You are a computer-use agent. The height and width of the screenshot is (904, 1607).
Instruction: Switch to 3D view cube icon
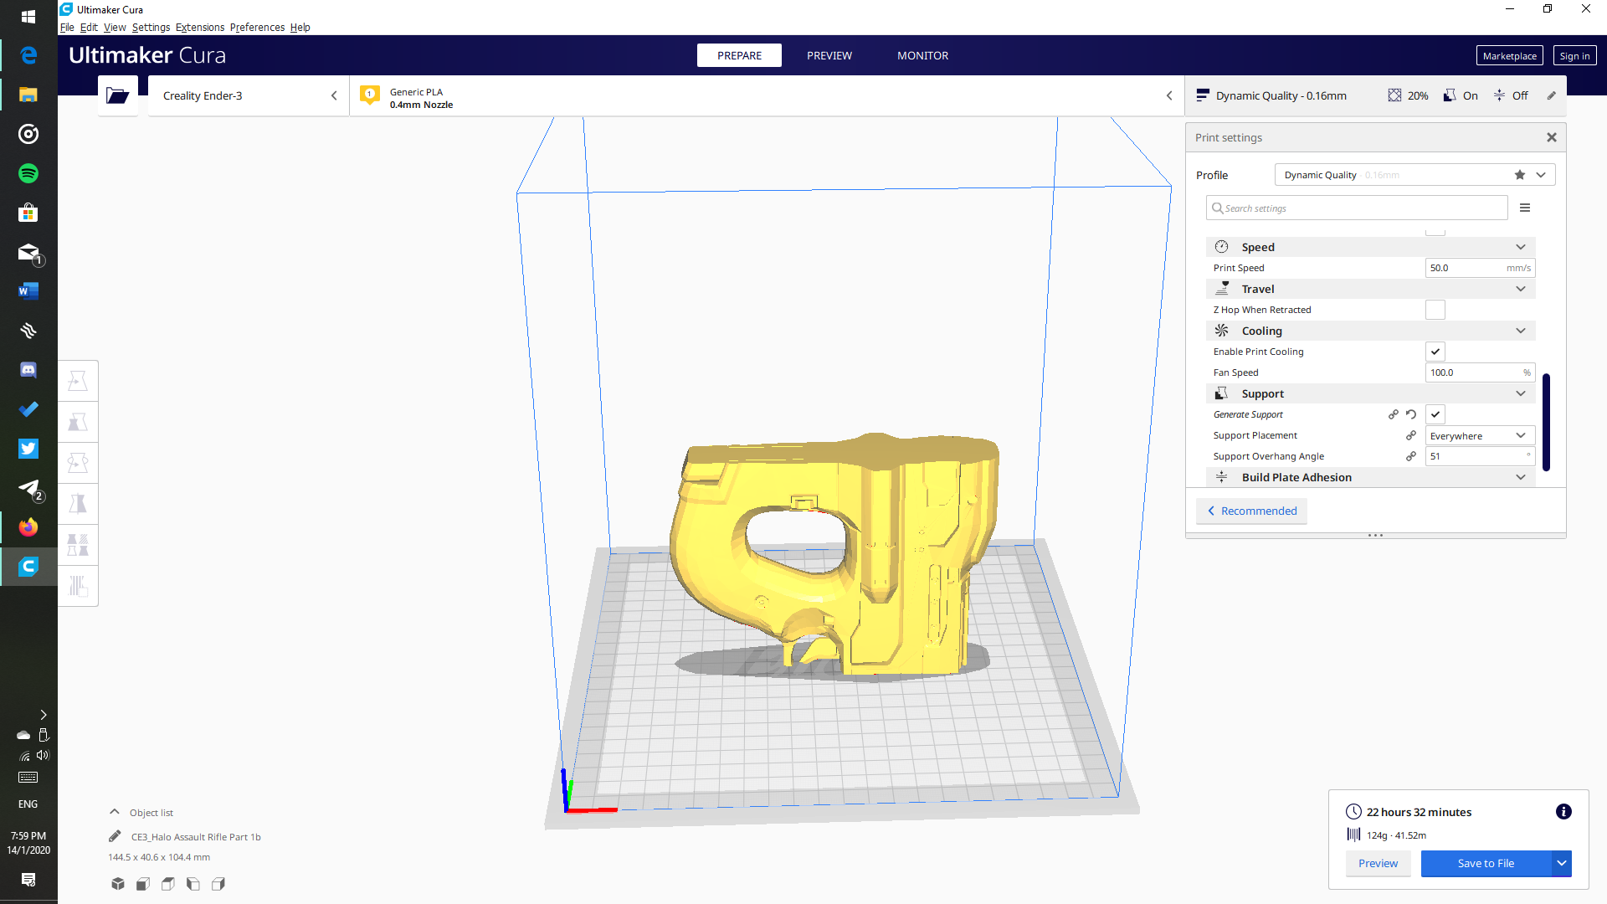tap(118, 884)
